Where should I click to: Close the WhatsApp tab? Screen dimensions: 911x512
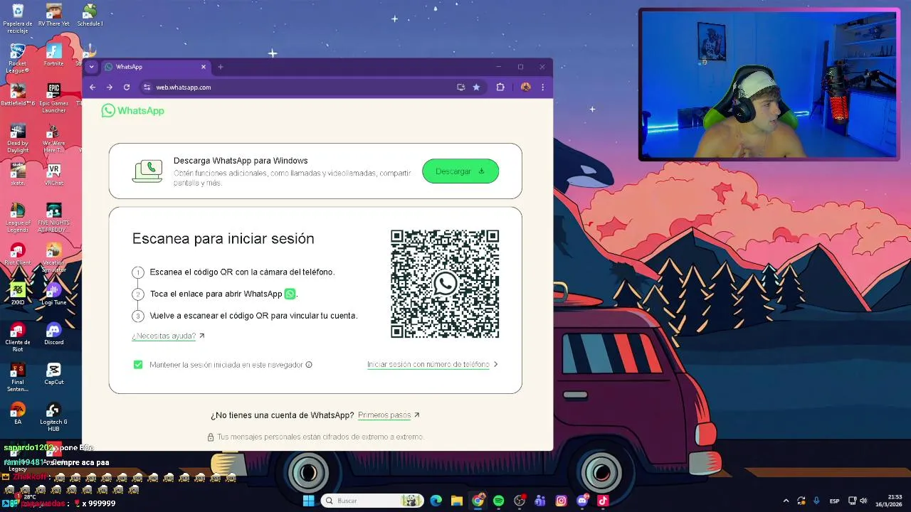click(204, 67)
